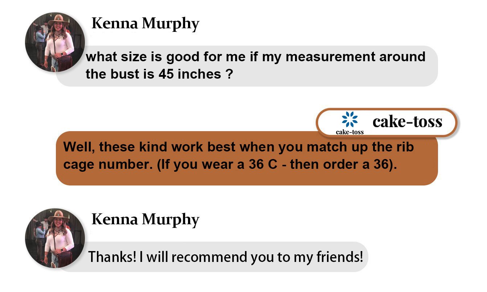Click the blue snowflake cake-toss logo
Viewport: 487px width, 292px height.
[x=350, y=120]
